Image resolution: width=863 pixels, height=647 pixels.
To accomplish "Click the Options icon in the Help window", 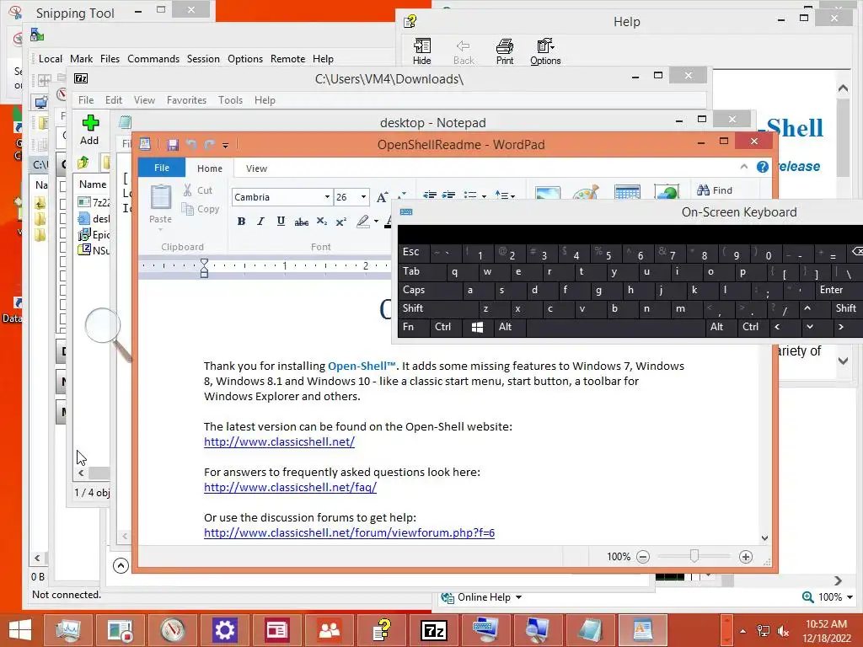I will click(545, 51).
